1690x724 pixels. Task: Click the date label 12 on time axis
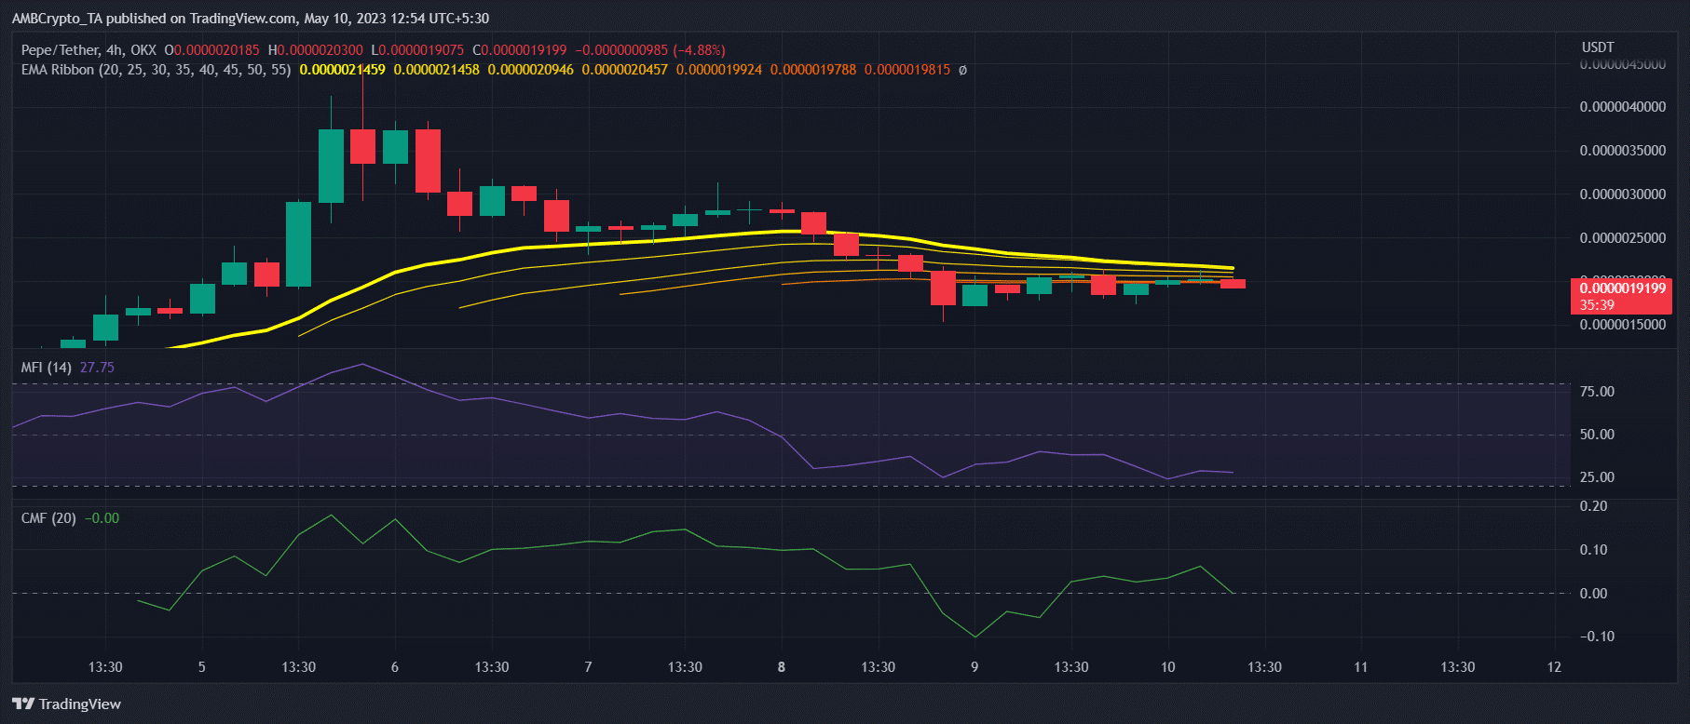(x=1553, y=667)
